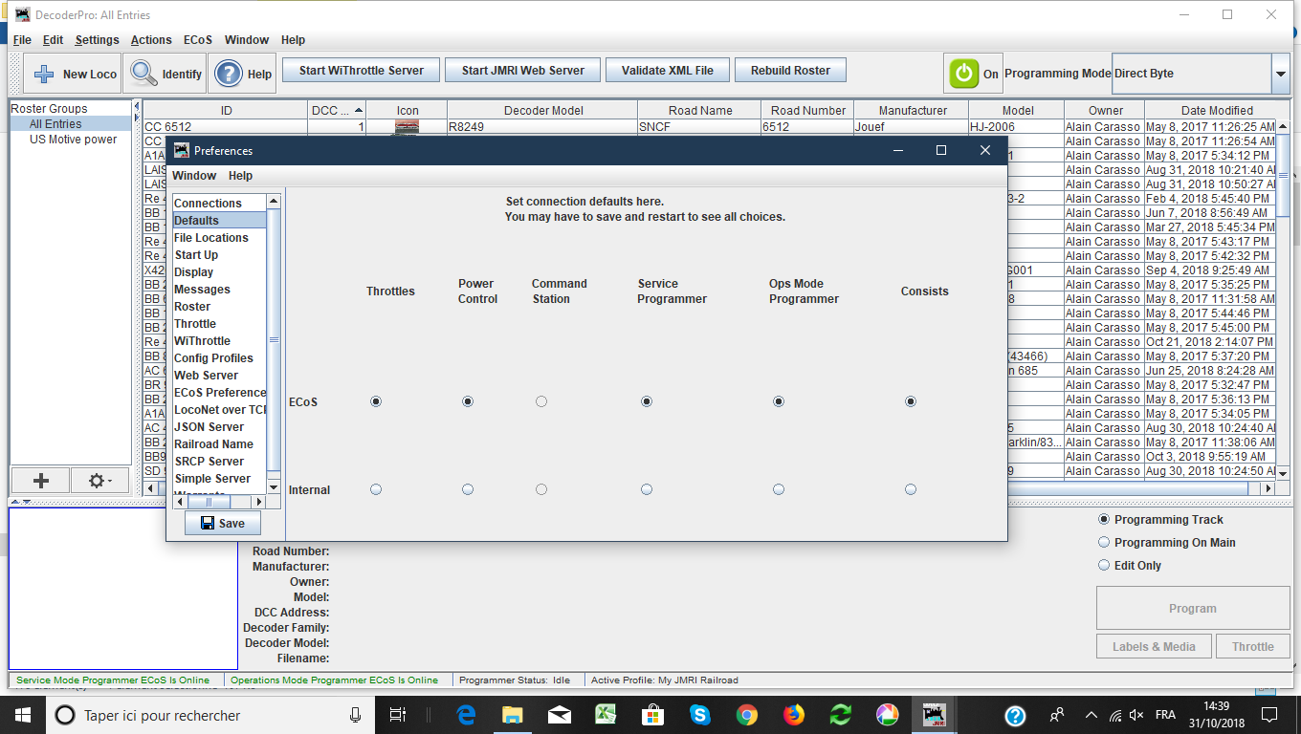The image size is (1301, 734).
Task: Click the roster table scroll-down arrow
Action: coord(1285,473)
